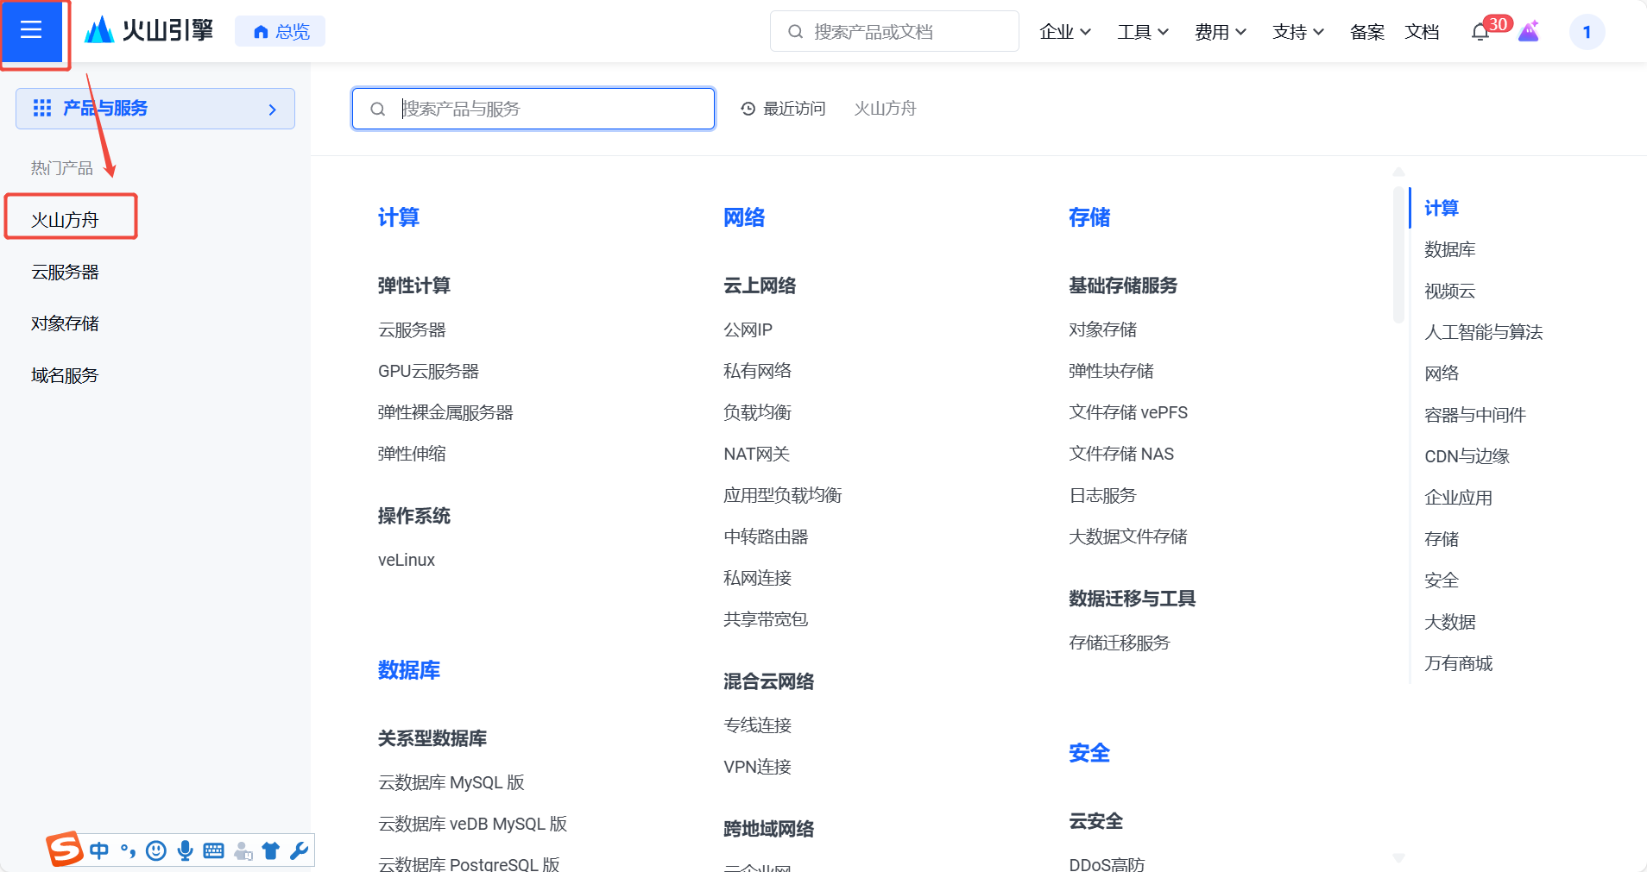The image size is (1647, 872).
Task: Open recently visited 火山方舟 link
Action: 885,109
